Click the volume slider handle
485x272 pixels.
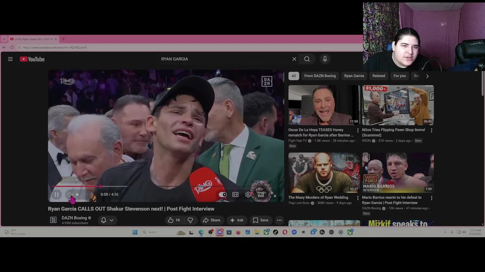pyautogui.click(x=77, y=195)
